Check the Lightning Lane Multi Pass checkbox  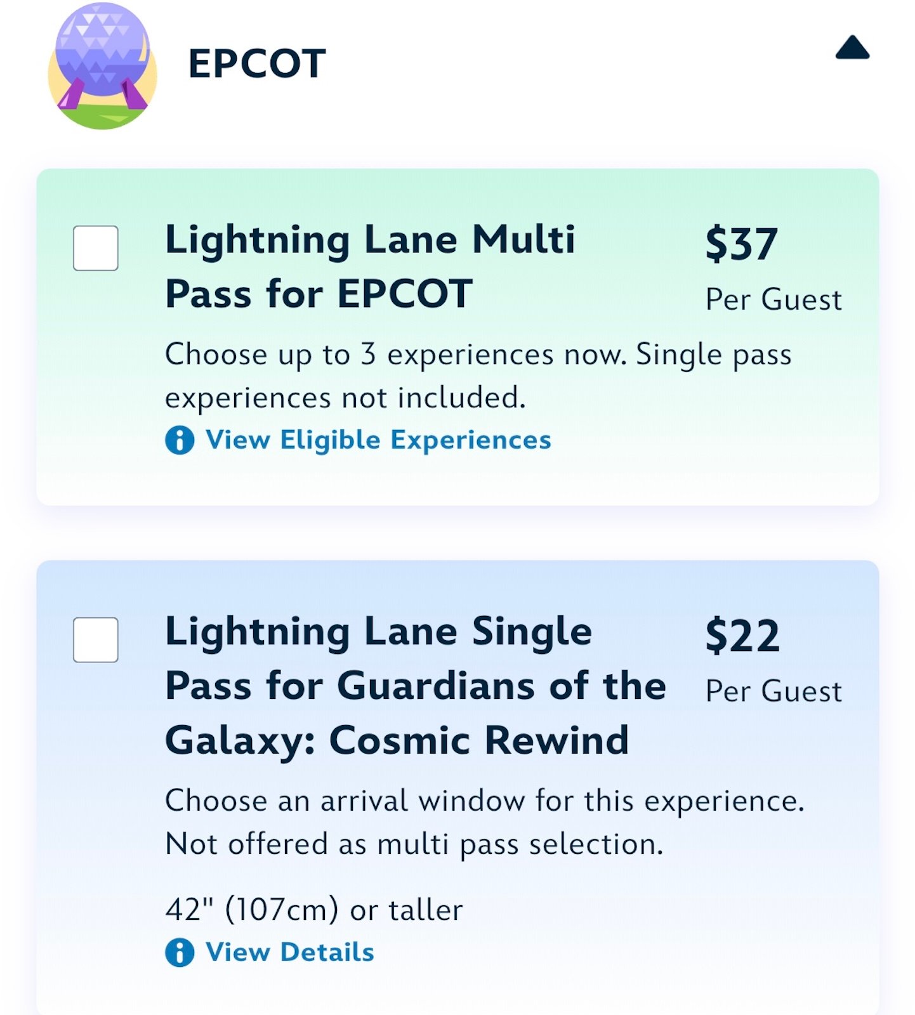click(96, 248)
